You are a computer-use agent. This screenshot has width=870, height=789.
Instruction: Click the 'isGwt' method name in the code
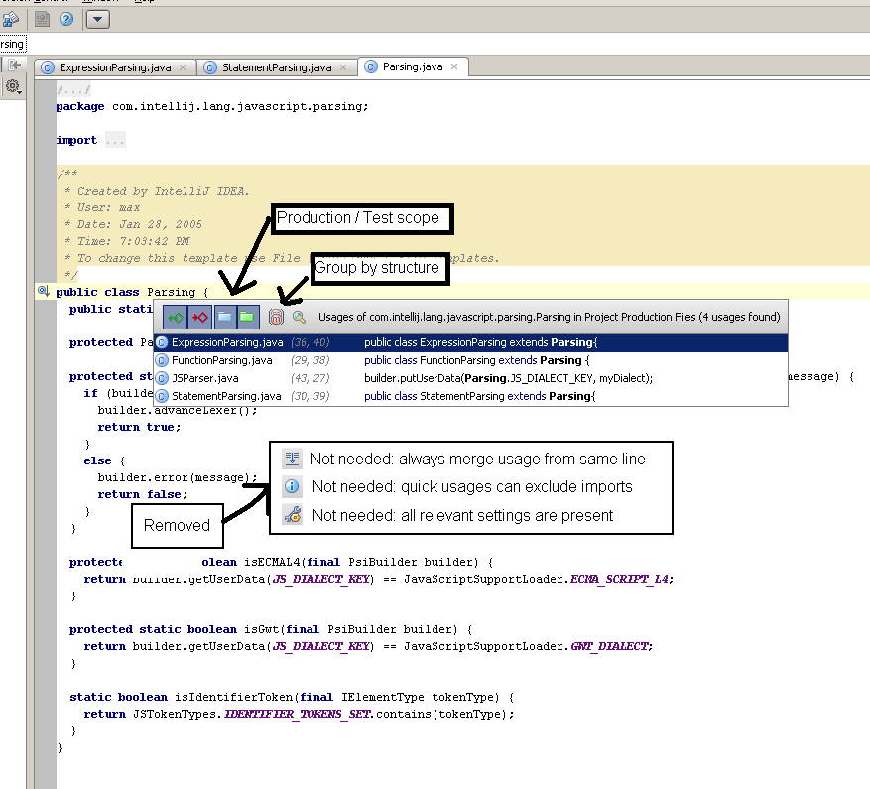pyautogui.click(x=261, y=629)
